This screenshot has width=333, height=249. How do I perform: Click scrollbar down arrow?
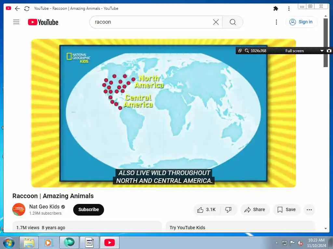pyautogui.click(x=326, y=229)
